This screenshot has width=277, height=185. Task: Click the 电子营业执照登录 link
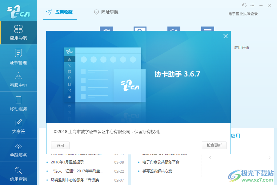tap(243, 14)
